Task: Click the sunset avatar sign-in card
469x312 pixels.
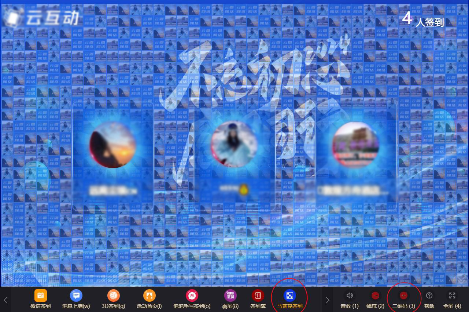Action: 112,145
